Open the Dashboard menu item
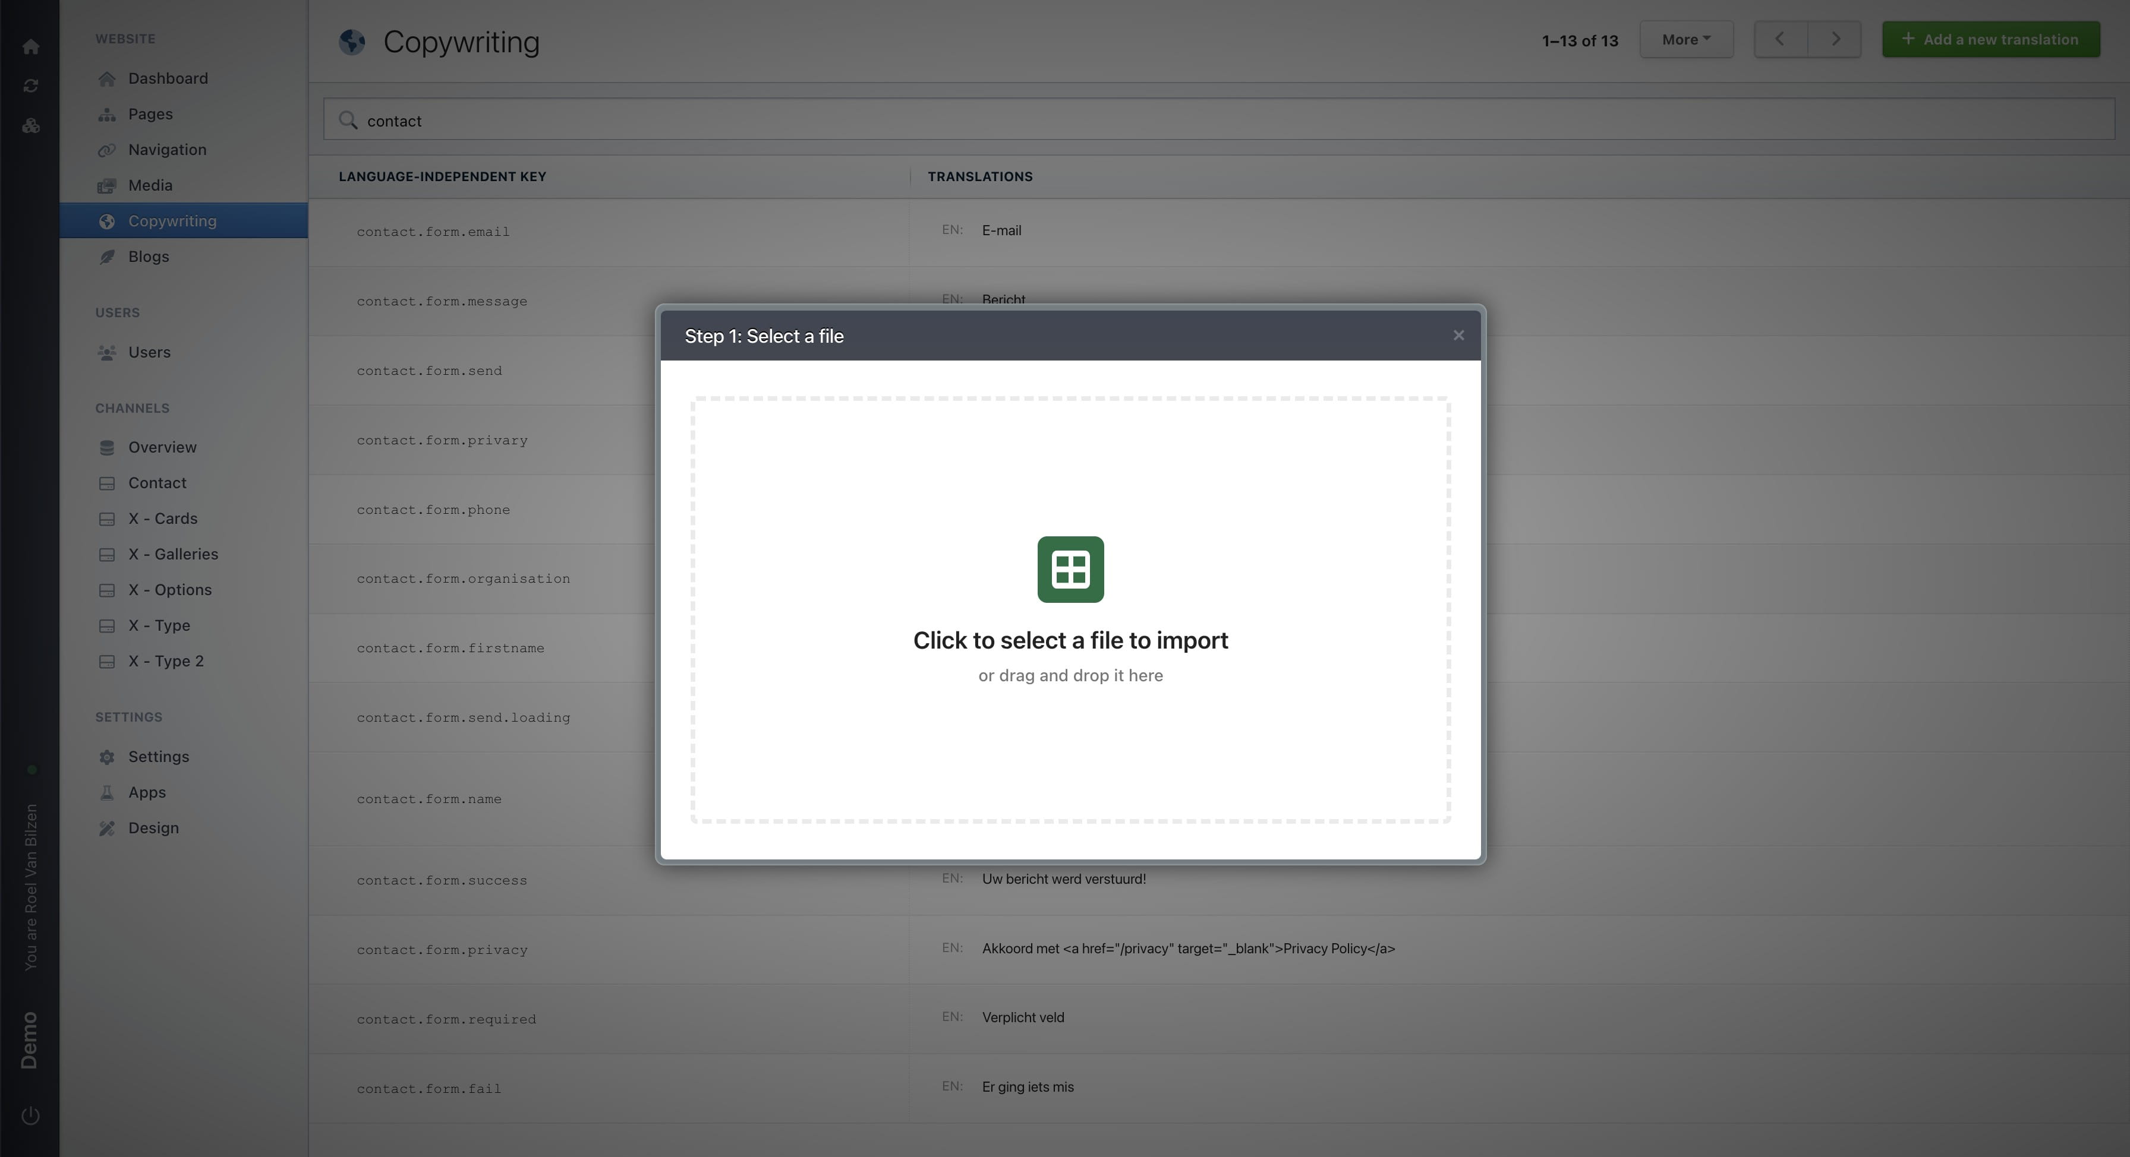Image resolution: width=2130 pixels, height=1157 pixels. (167, 78)
